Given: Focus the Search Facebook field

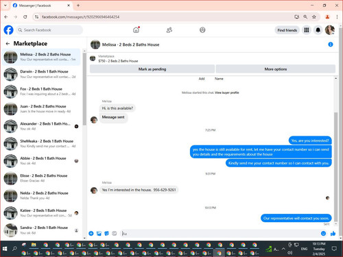Looking at the screenshot, I should click(49, 30).
